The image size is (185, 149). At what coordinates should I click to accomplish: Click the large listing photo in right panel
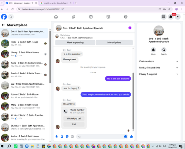pos(159,31)
